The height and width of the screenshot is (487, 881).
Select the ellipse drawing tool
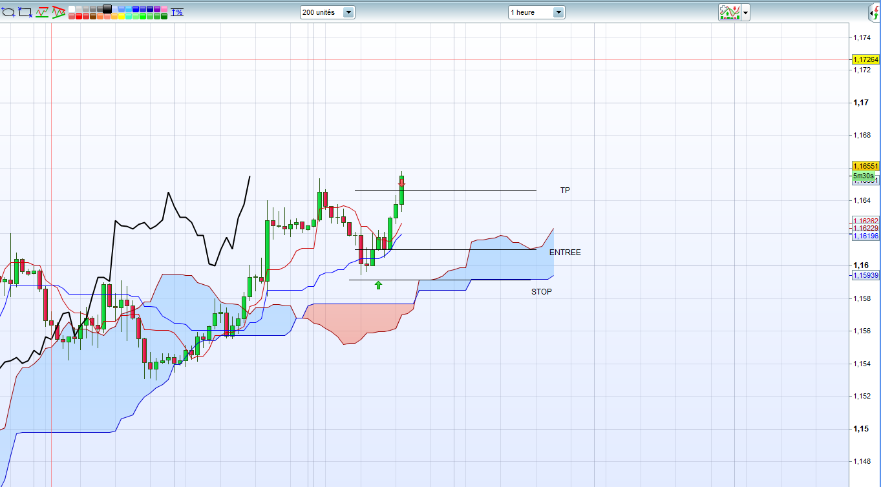[8, 12]
